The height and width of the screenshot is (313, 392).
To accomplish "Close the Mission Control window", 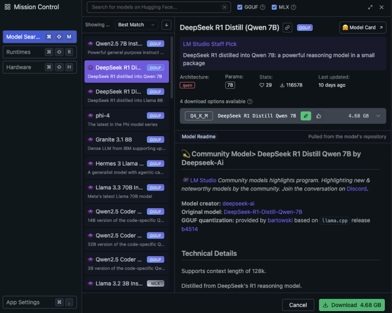I will point(381,7).
